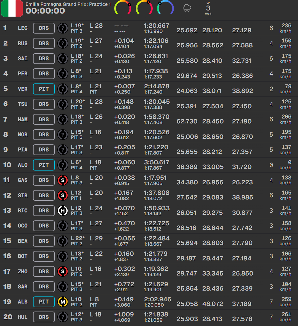
Task: Click HAM's sector one time 62.730
Action: point(187,121)
